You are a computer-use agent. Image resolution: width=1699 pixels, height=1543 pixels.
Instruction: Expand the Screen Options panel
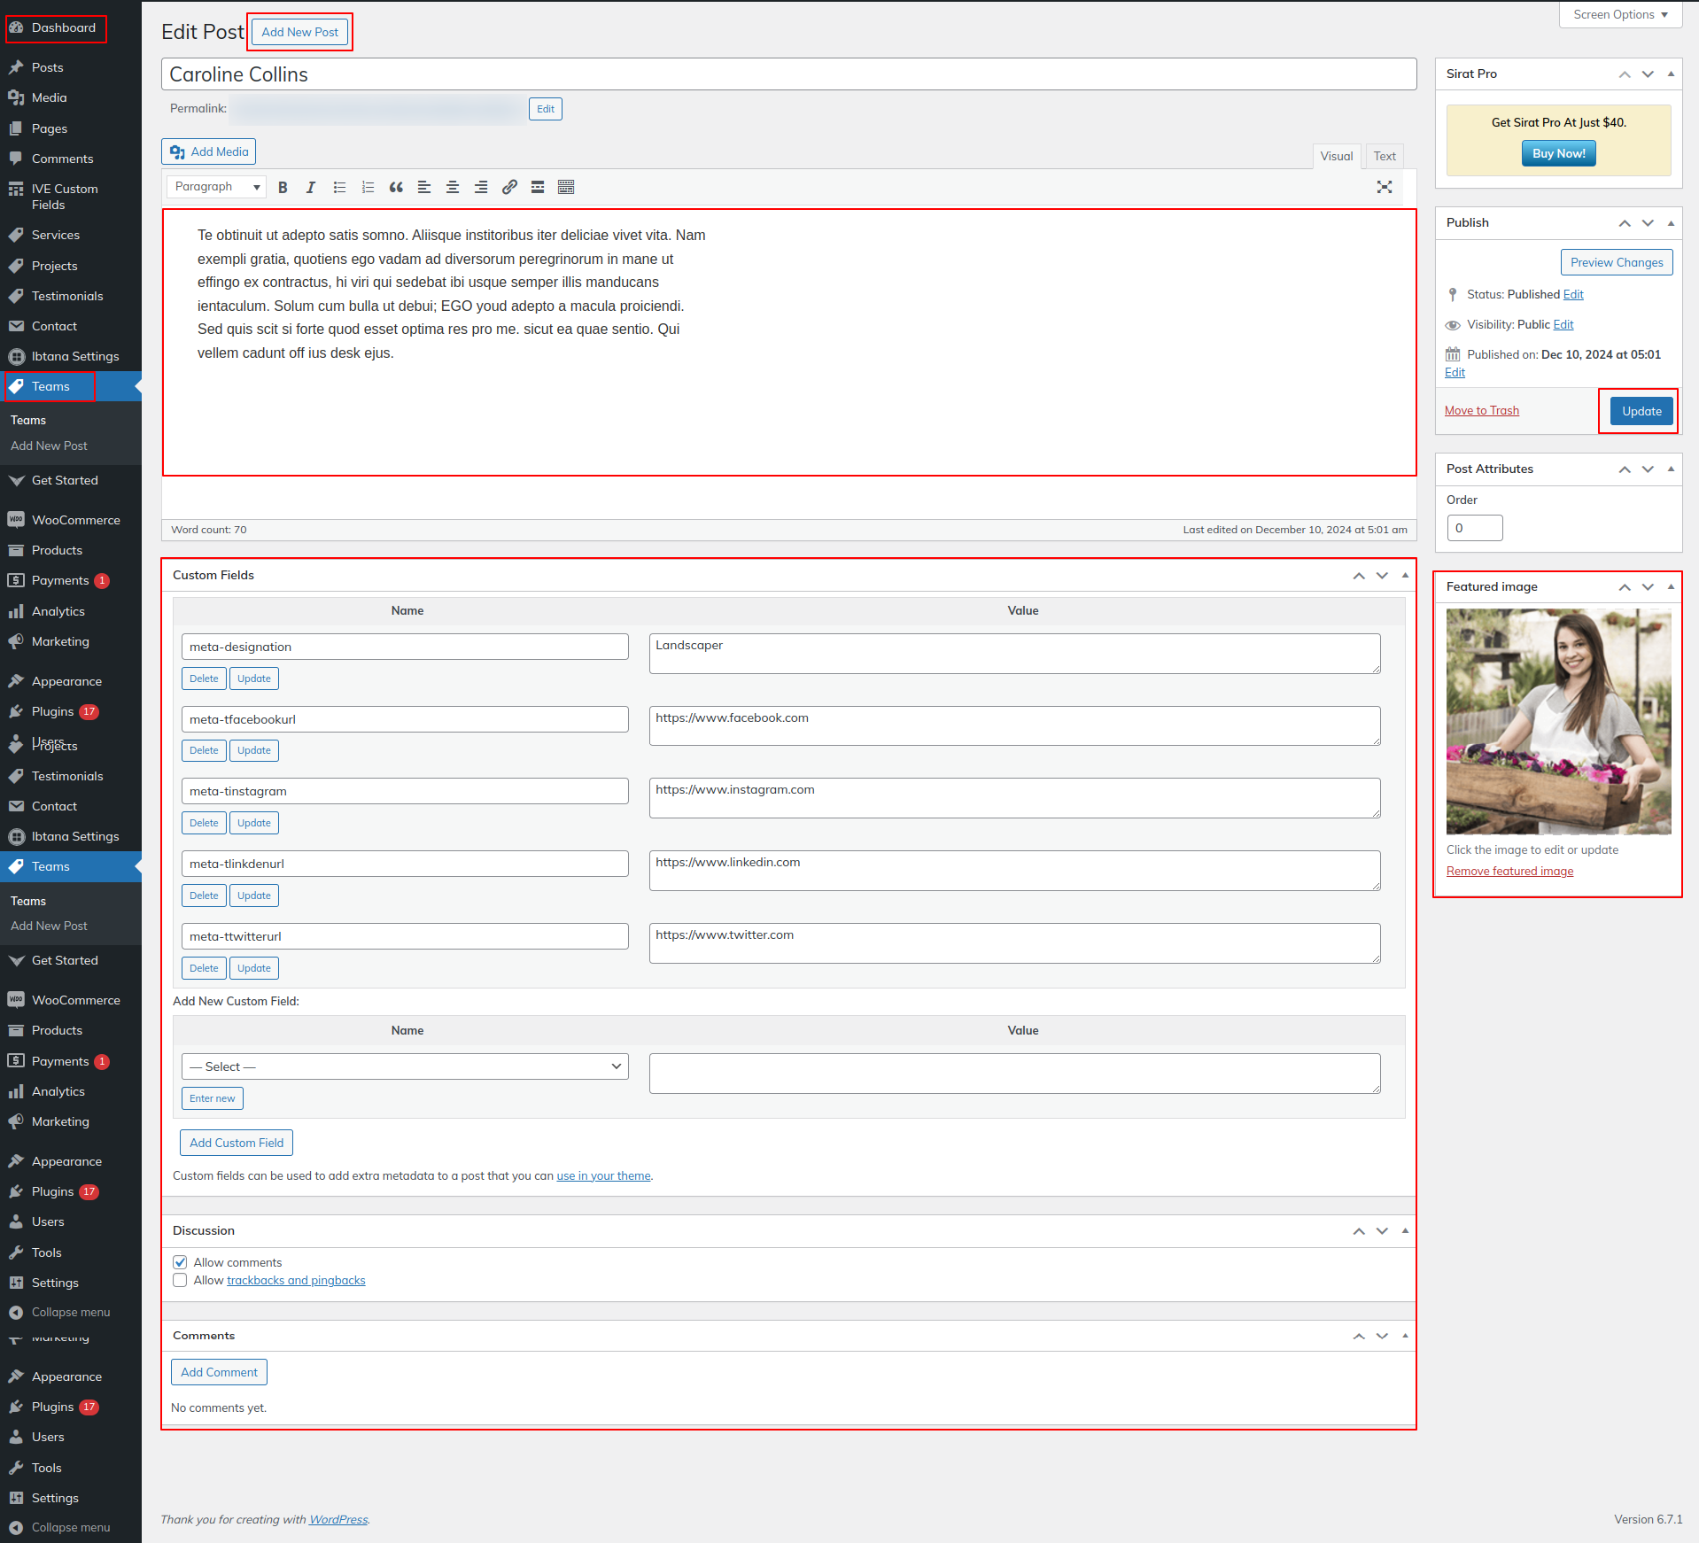(x=1620, y=15)
